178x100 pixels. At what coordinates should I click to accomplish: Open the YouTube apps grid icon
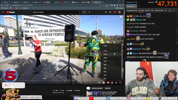click(110, 12)
